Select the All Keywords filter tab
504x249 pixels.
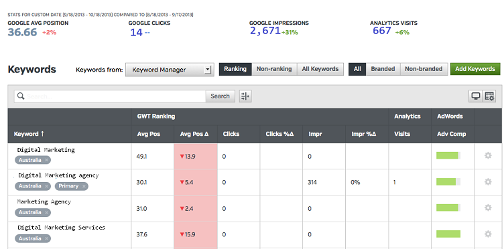click(320, 69)
